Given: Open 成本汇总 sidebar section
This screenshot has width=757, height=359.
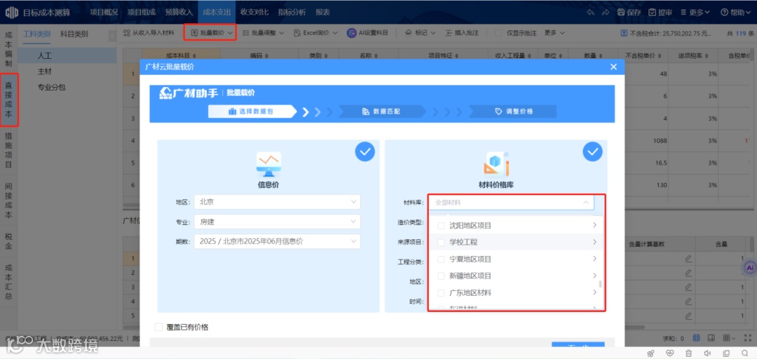Looking at the screenshot, I should point(8,282).
